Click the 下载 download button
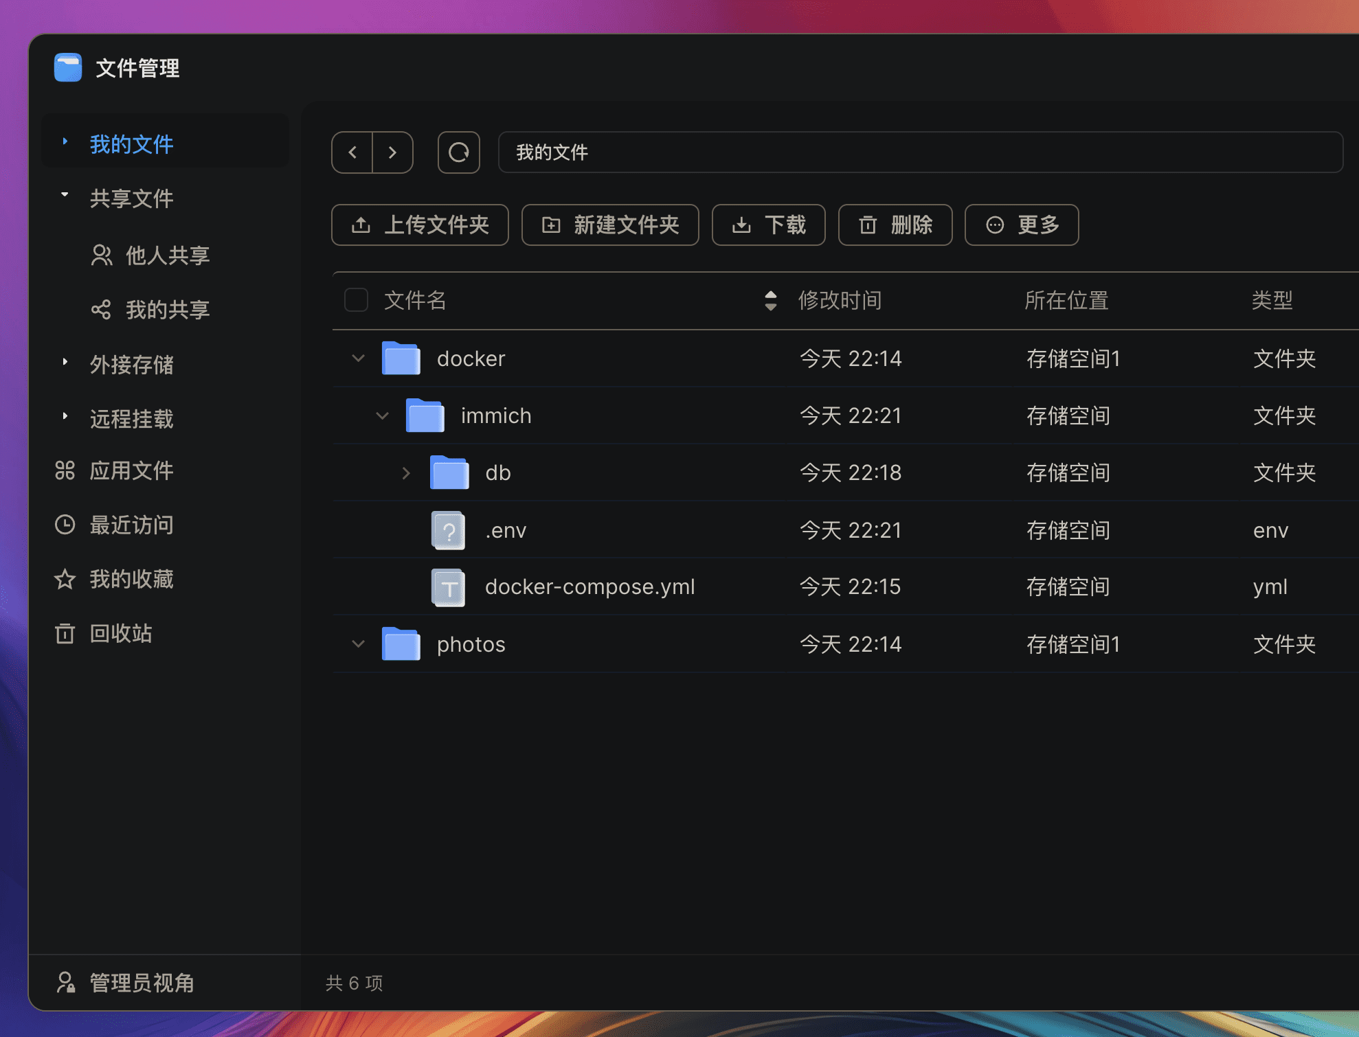This screenshot has height=1037, width=1359. [x=770, y=225]
